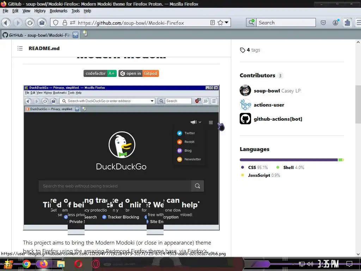Open the Home page button
The height and width of the screenshot is (271, 361).
pyautogui.click(x=42, y=23)
